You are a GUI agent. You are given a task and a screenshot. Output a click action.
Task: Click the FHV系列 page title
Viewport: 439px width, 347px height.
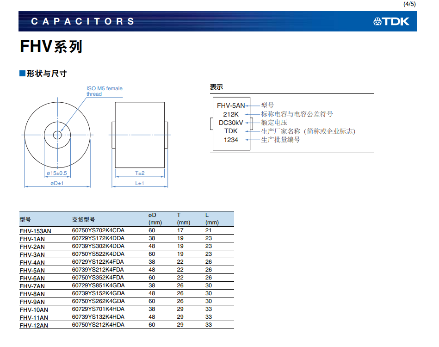click(51, 47)
